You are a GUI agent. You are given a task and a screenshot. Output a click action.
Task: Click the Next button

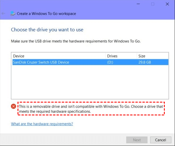(137, 140)
